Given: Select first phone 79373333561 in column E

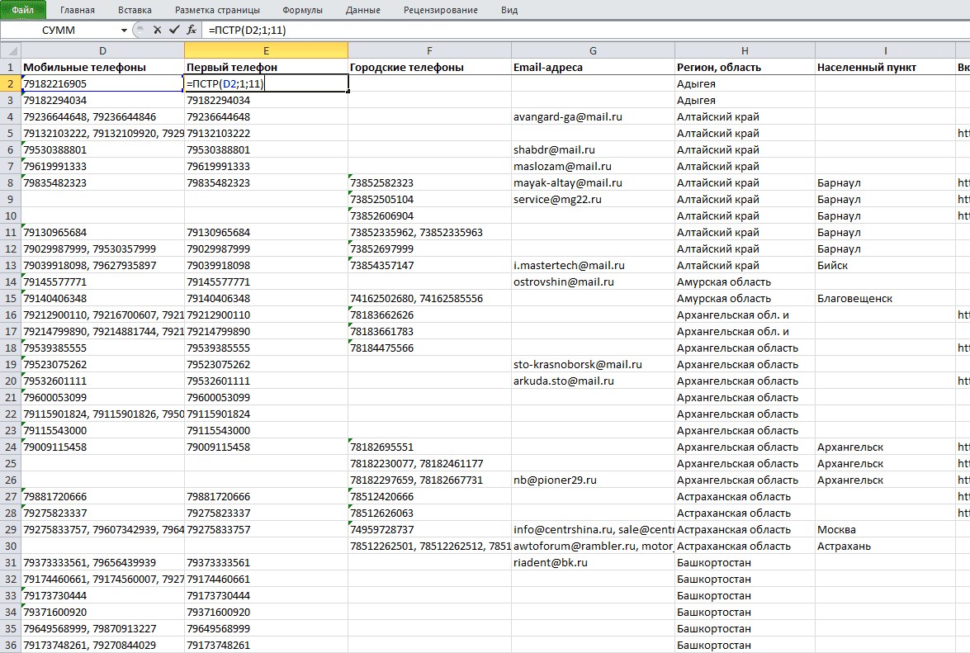Looking at the screenshot, I should coord(266,563).
